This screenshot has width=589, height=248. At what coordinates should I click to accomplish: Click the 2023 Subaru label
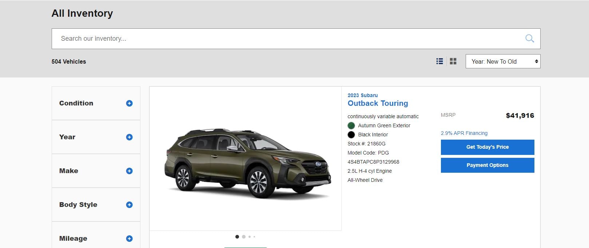362,95
